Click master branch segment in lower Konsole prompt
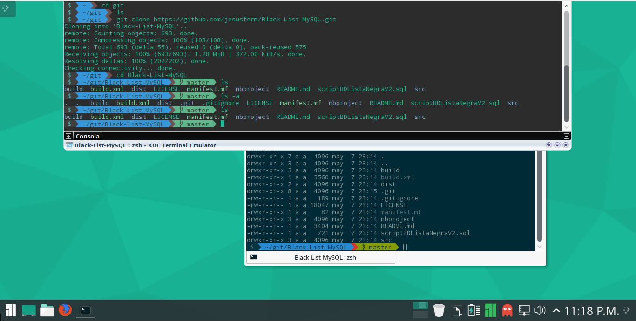 pyautogui.click(x=379, y=247)
